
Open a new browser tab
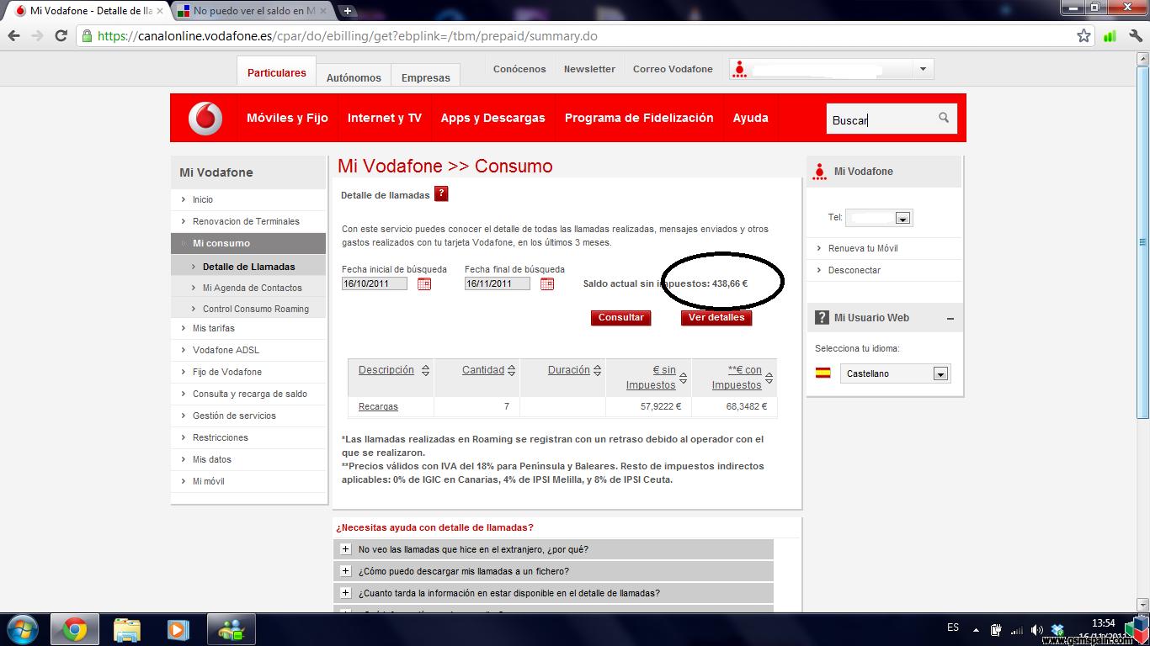click(347, 11)
